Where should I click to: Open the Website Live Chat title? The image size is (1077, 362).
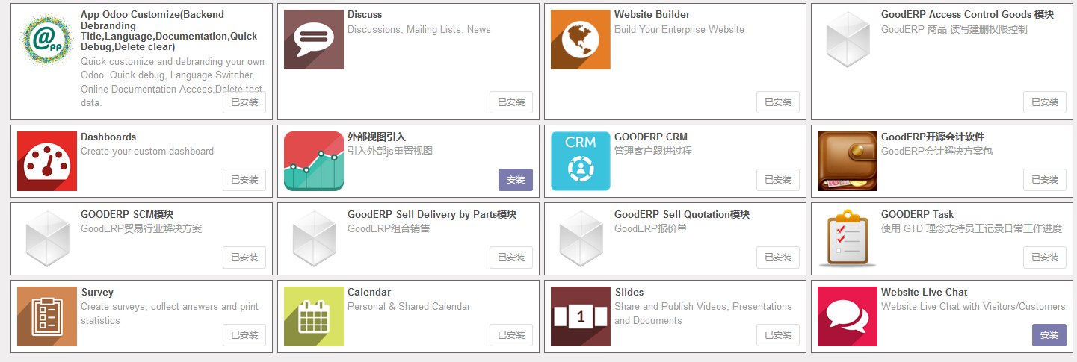click(924, 292)
